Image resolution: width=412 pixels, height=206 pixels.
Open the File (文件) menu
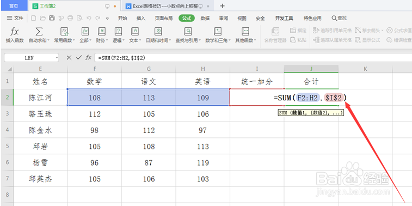coord(15,18)
